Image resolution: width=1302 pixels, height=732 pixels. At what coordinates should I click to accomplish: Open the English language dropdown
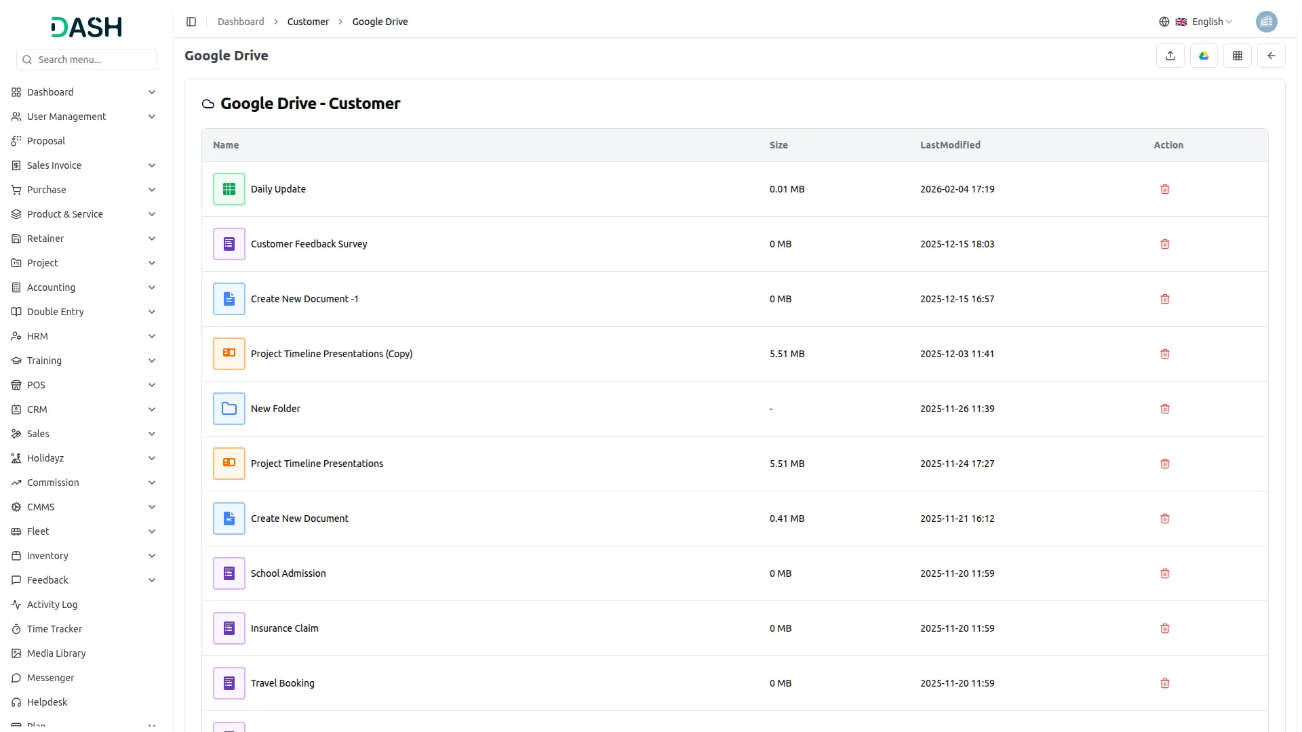[x=1196, y=22]
